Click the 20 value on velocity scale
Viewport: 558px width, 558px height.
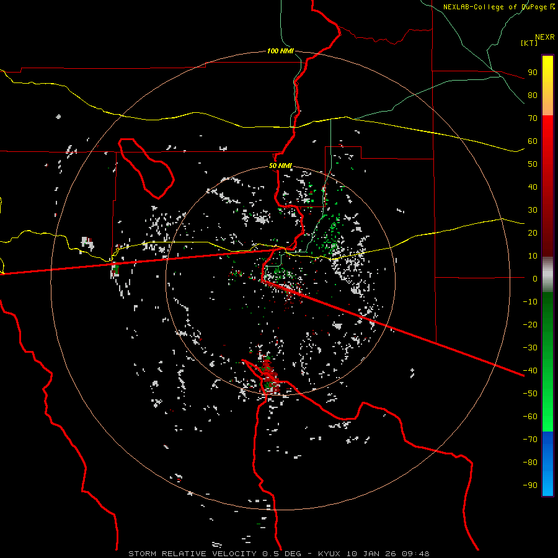[533, 233]
